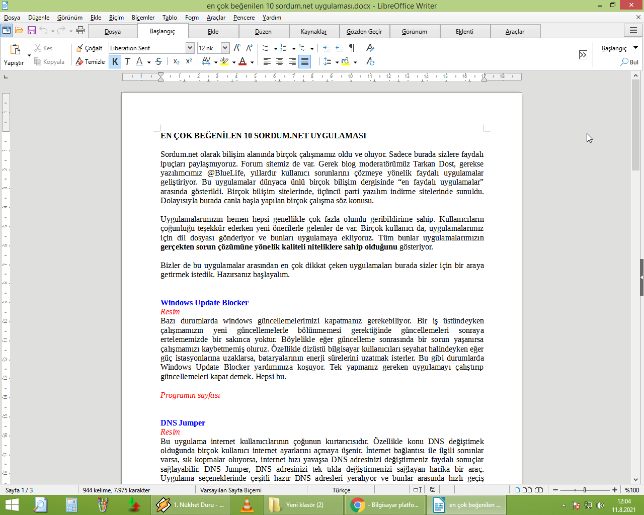Open the Biçim menu
644x515 pixels.
pos(116,17)
